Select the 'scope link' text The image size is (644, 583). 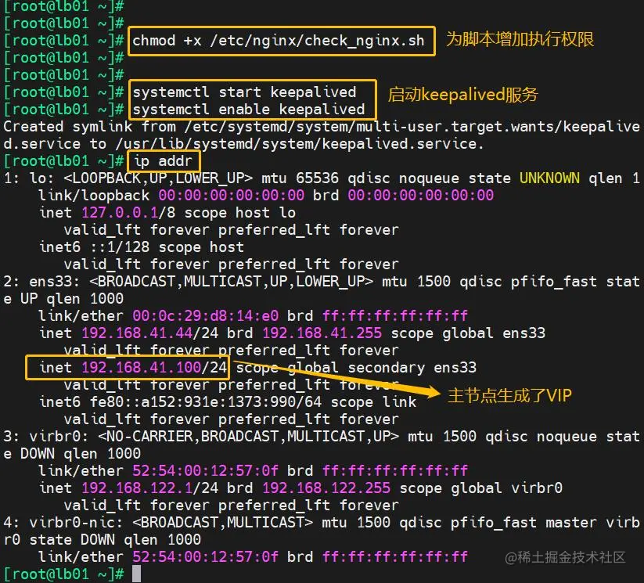pos(373,402)
